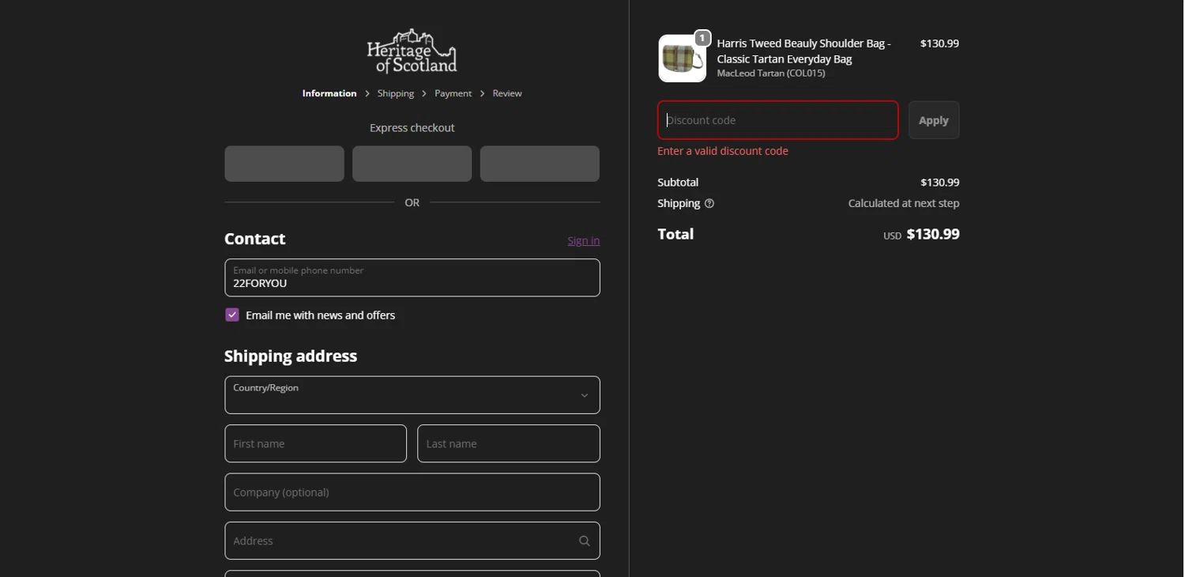Click the Country/Region chevron arrow
Image resolution: width=1185 pixels, height=577 pixels.
[585, 395]
